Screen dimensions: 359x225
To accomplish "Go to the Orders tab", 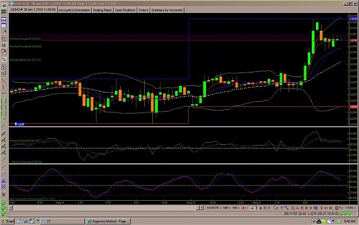I will tap(143, 10).
